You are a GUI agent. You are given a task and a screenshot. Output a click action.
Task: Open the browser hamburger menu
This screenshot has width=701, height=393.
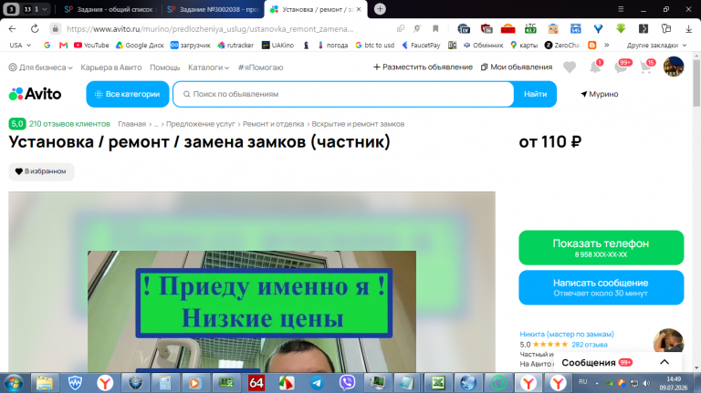(621, 9)
